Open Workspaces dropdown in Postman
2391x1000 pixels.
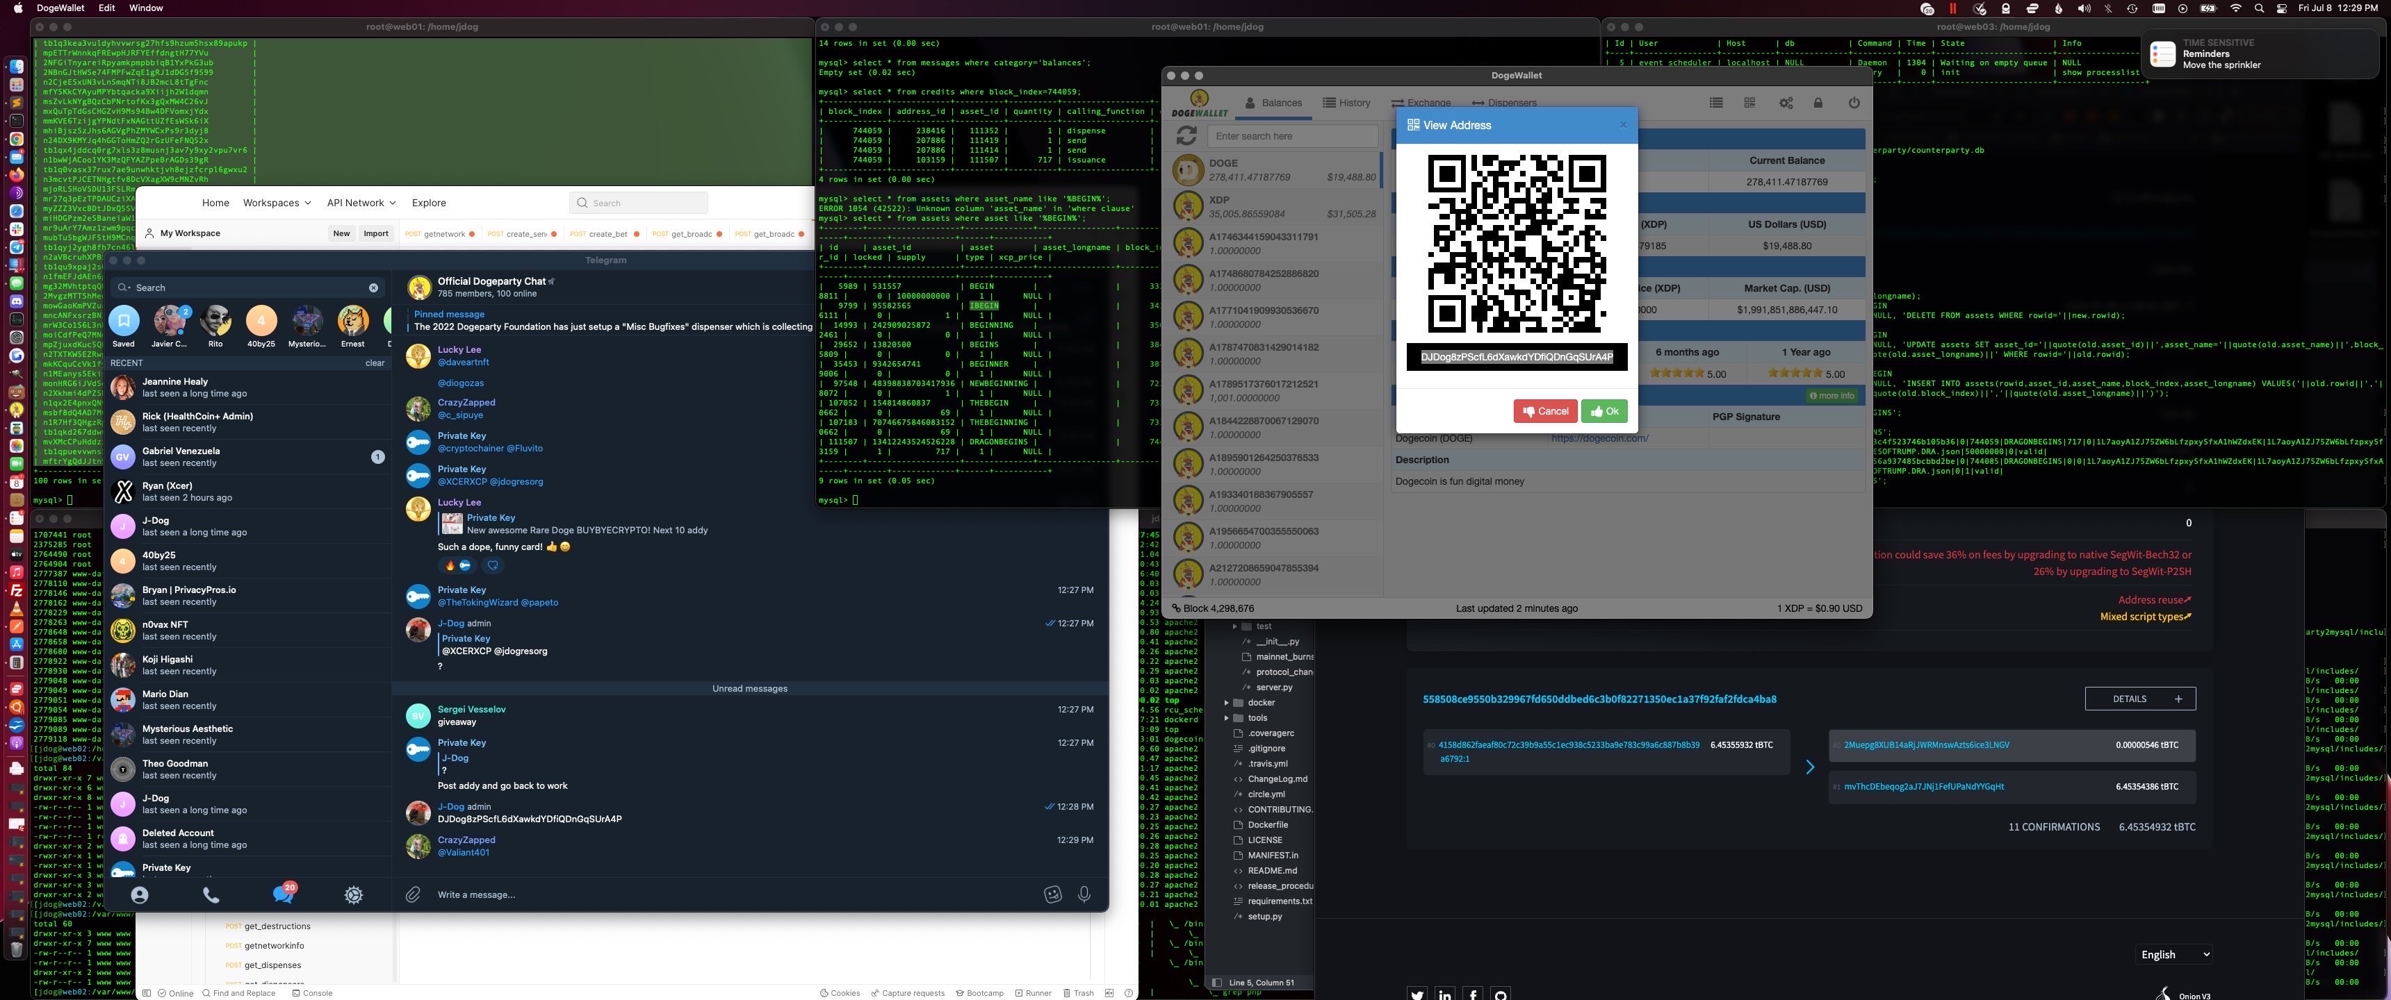coord(276,202)
